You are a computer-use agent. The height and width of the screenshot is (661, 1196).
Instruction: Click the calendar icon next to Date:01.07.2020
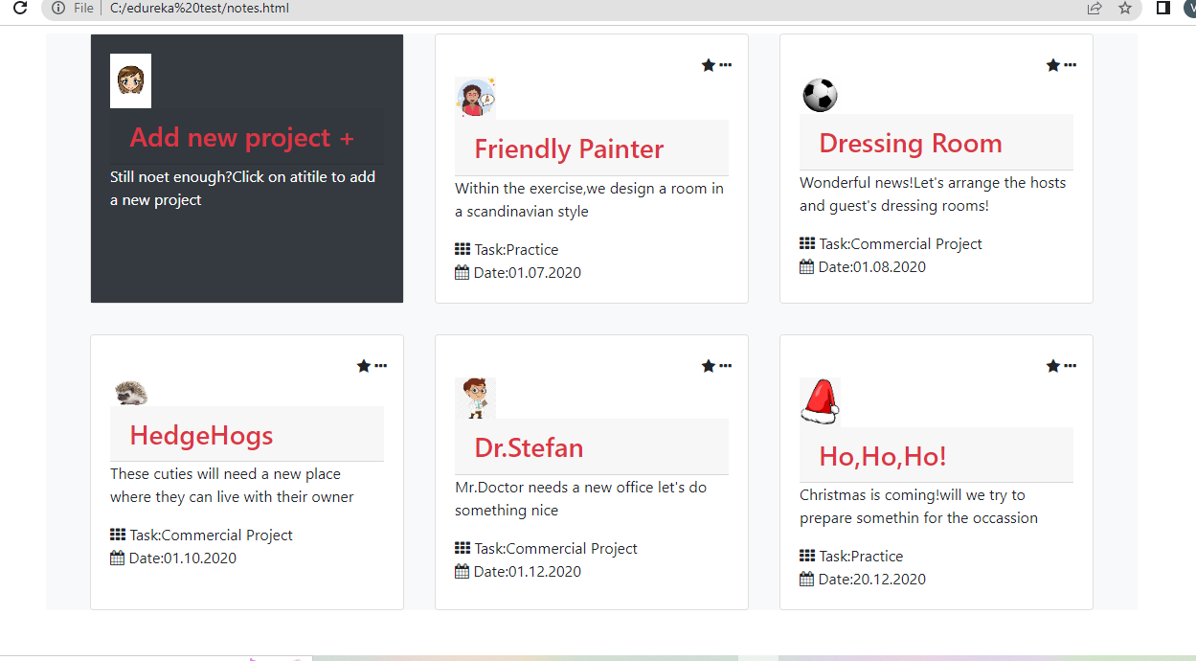click(x=461, y=272)
